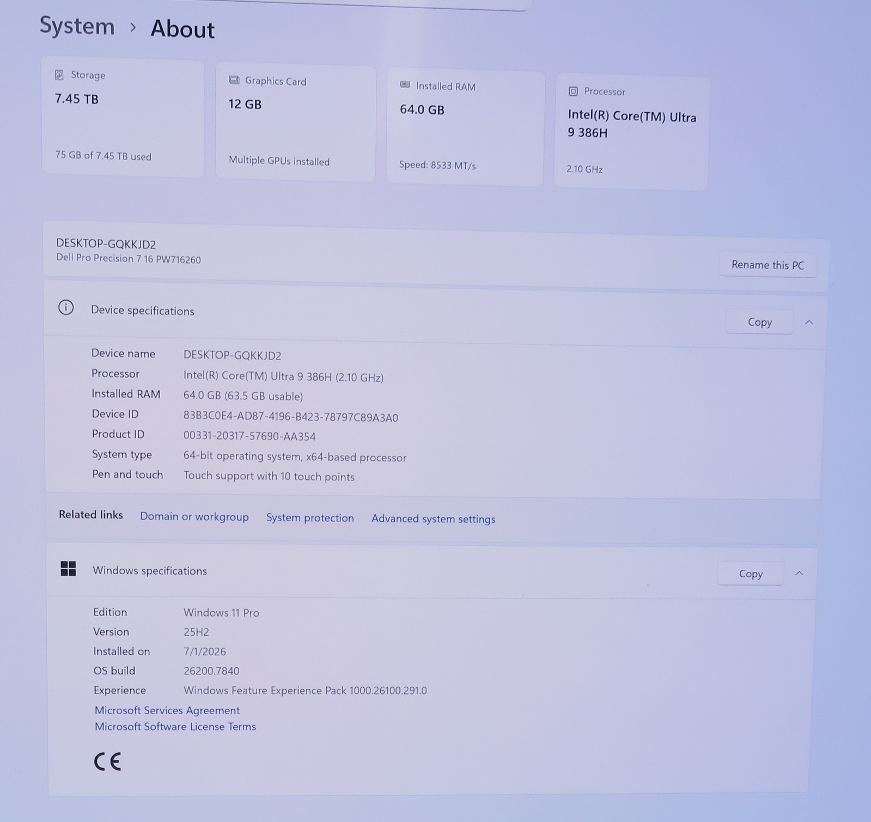Select the OS build 26200.7840 value

tap(211, 671)
